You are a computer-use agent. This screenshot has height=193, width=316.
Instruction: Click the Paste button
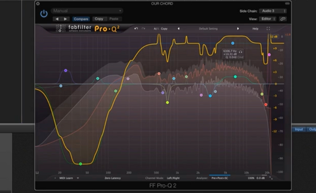point(114,19)
